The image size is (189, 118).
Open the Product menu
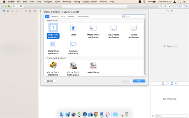67,1
